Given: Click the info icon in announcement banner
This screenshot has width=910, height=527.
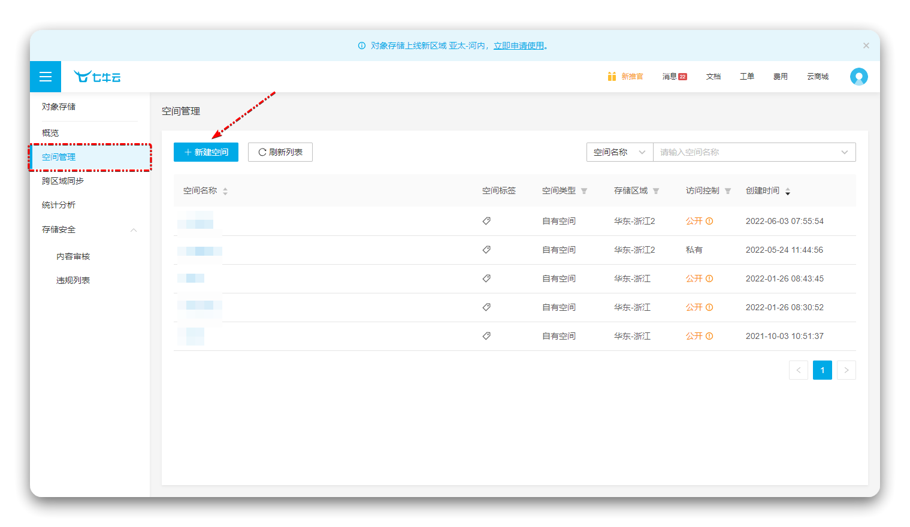Looking at the screenshot, I should pyautogui.click(x=362, y=46).
